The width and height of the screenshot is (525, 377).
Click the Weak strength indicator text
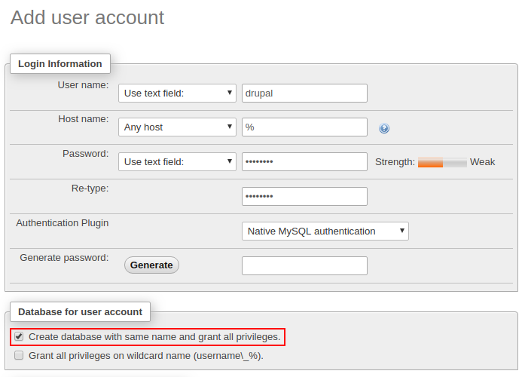click(x=482, y=162)
